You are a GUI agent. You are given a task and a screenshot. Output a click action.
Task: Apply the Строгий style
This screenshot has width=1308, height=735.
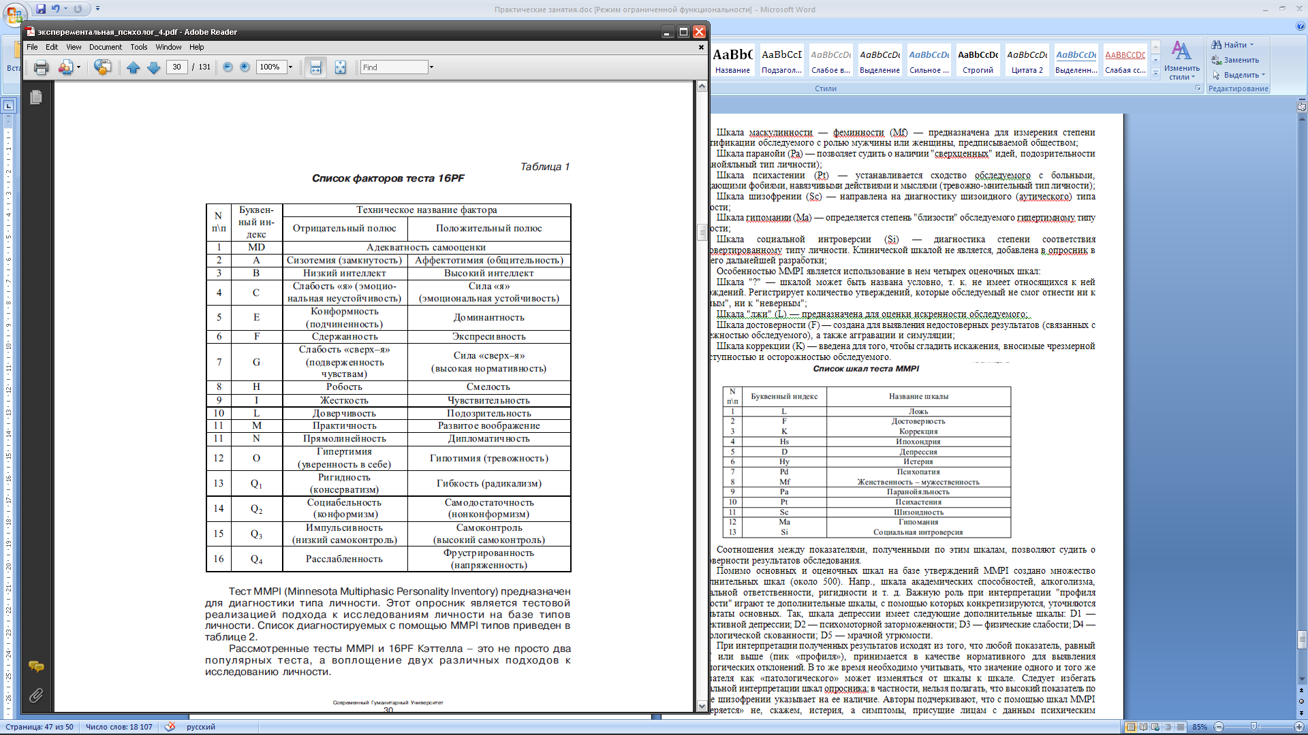[978, 61]
